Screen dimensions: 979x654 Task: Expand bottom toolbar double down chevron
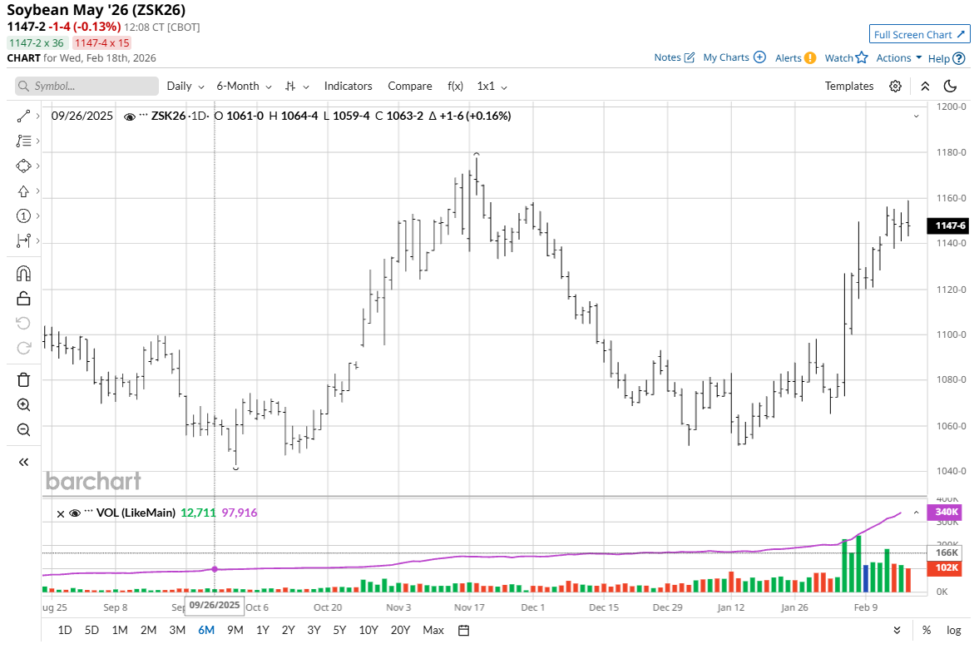[x=897, y=630]
